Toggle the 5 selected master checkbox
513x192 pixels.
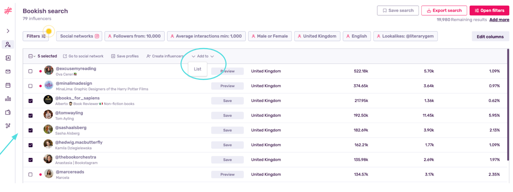(30, 56)
